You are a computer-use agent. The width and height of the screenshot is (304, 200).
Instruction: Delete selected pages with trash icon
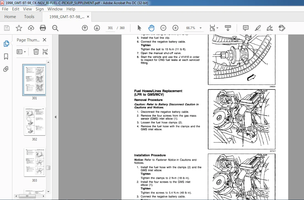point(36,52)
